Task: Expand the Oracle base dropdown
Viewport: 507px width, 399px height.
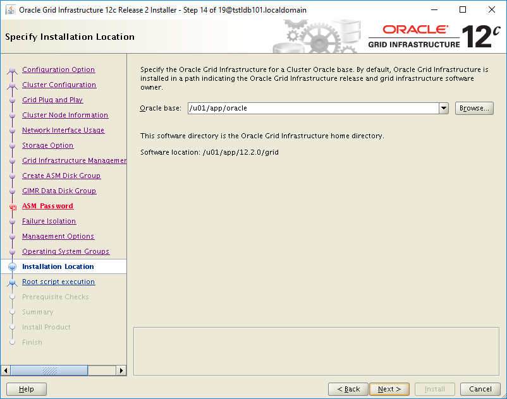Action: (x=444, y=108)
